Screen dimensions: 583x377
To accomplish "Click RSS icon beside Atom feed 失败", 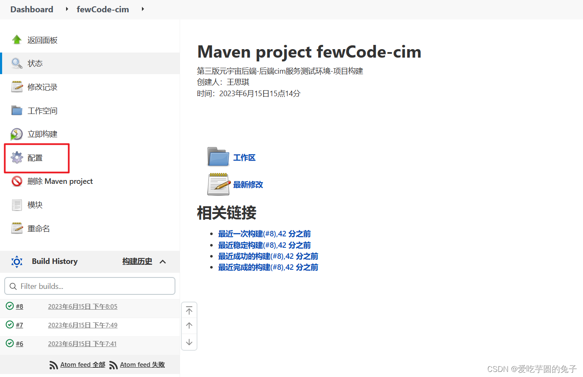I will (114, 365).
